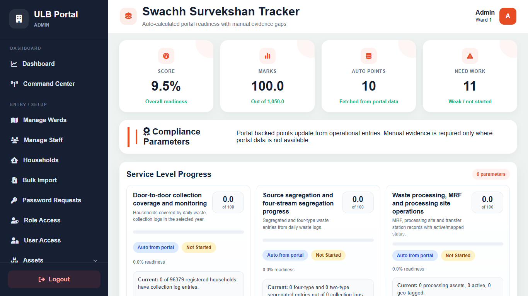This screenshot has width=528, height=296.
Task: Click the layers icon beside Swachh Survekshan Tracker
Action: tap(128, 16)
